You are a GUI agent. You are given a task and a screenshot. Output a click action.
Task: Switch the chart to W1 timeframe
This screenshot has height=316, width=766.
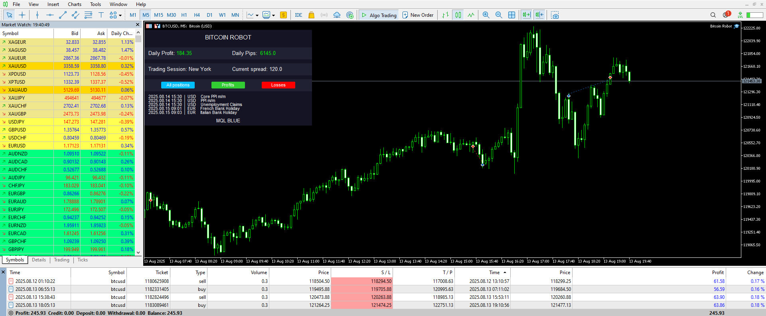(222, 15)
